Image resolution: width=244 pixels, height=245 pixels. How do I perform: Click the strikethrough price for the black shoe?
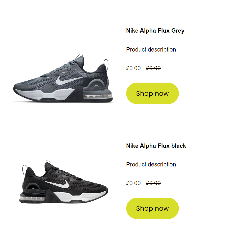(153, 183)
